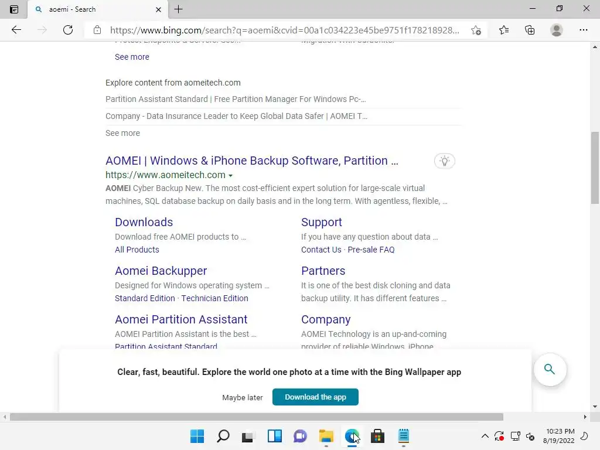Click Download the app button
The width and height of the screenshot is (600, 450).
[315, 397]
